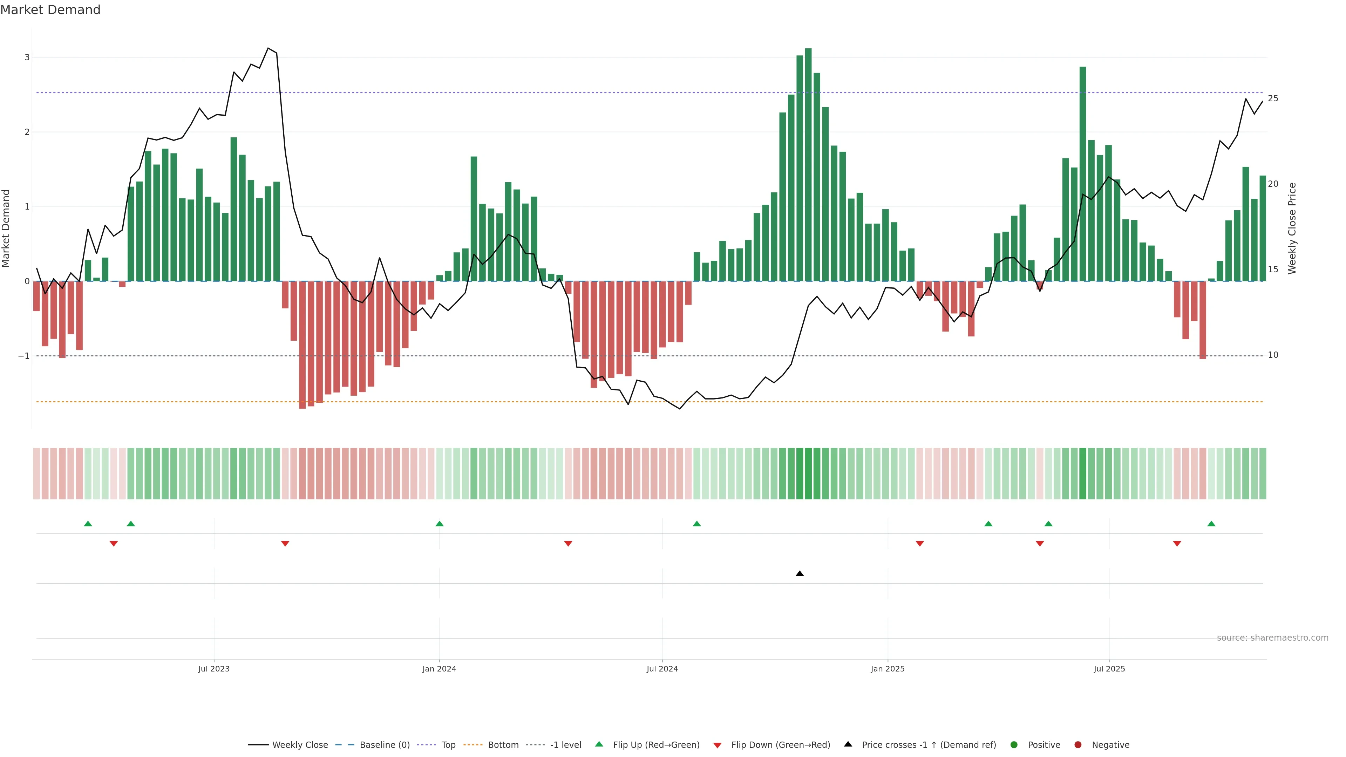Click the Weekly Close Price axis title
Screen dimensions: 1346x757
point(1292,228)
